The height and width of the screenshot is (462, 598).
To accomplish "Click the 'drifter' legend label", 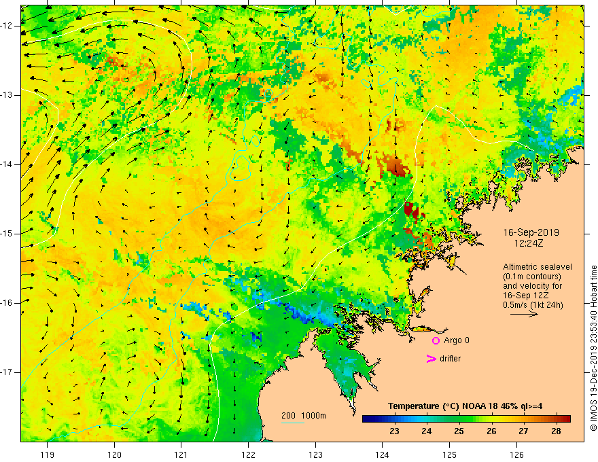I will (450, 359).
